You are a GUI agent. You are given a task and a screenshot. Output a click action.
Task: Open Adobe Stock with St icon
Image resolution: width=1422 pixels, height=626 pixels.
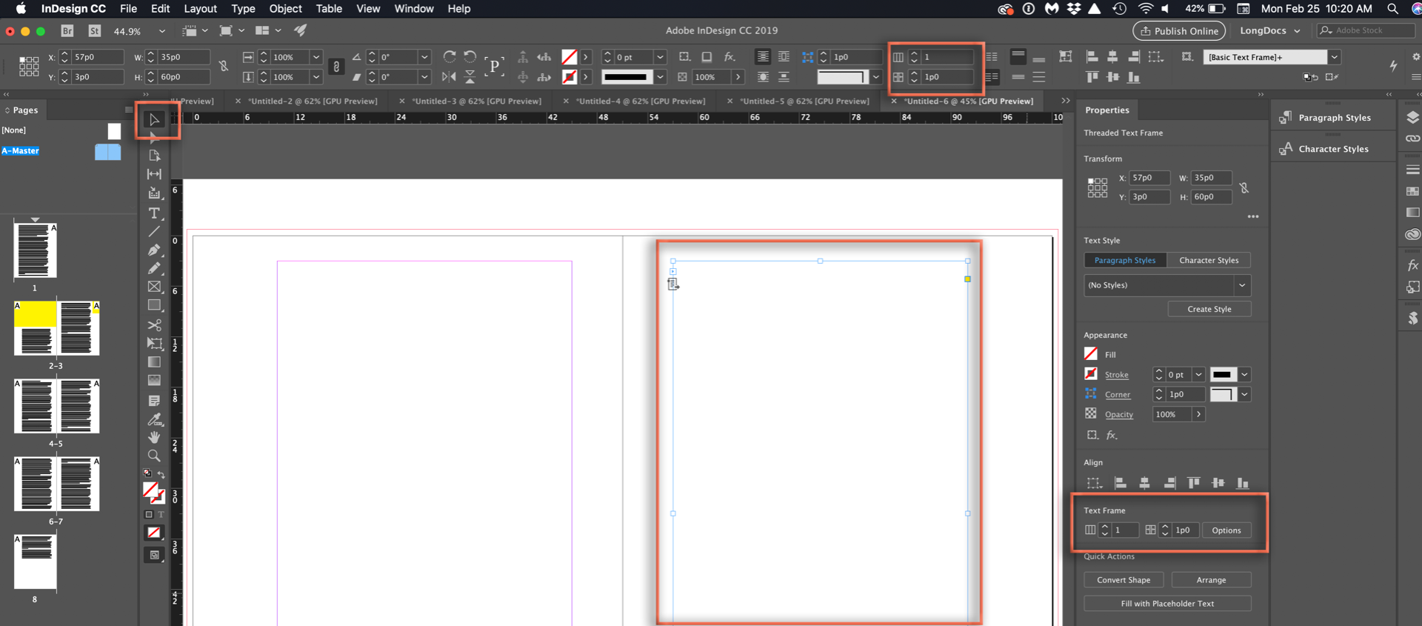[94, 31]
